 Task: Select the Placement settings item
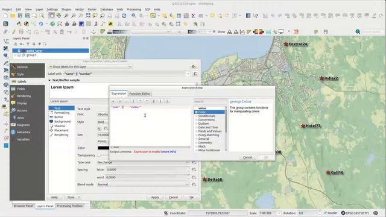pos(62,130)
